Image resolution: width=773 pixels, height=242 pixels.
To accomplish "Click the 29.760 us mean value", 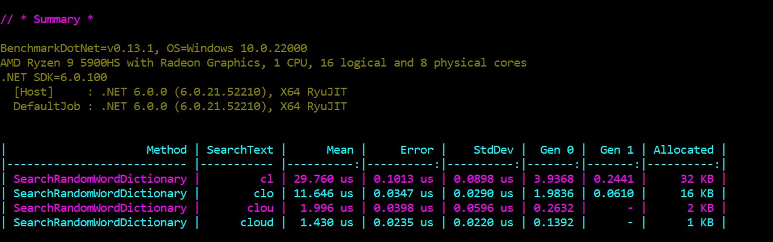I will pos(324,179).
